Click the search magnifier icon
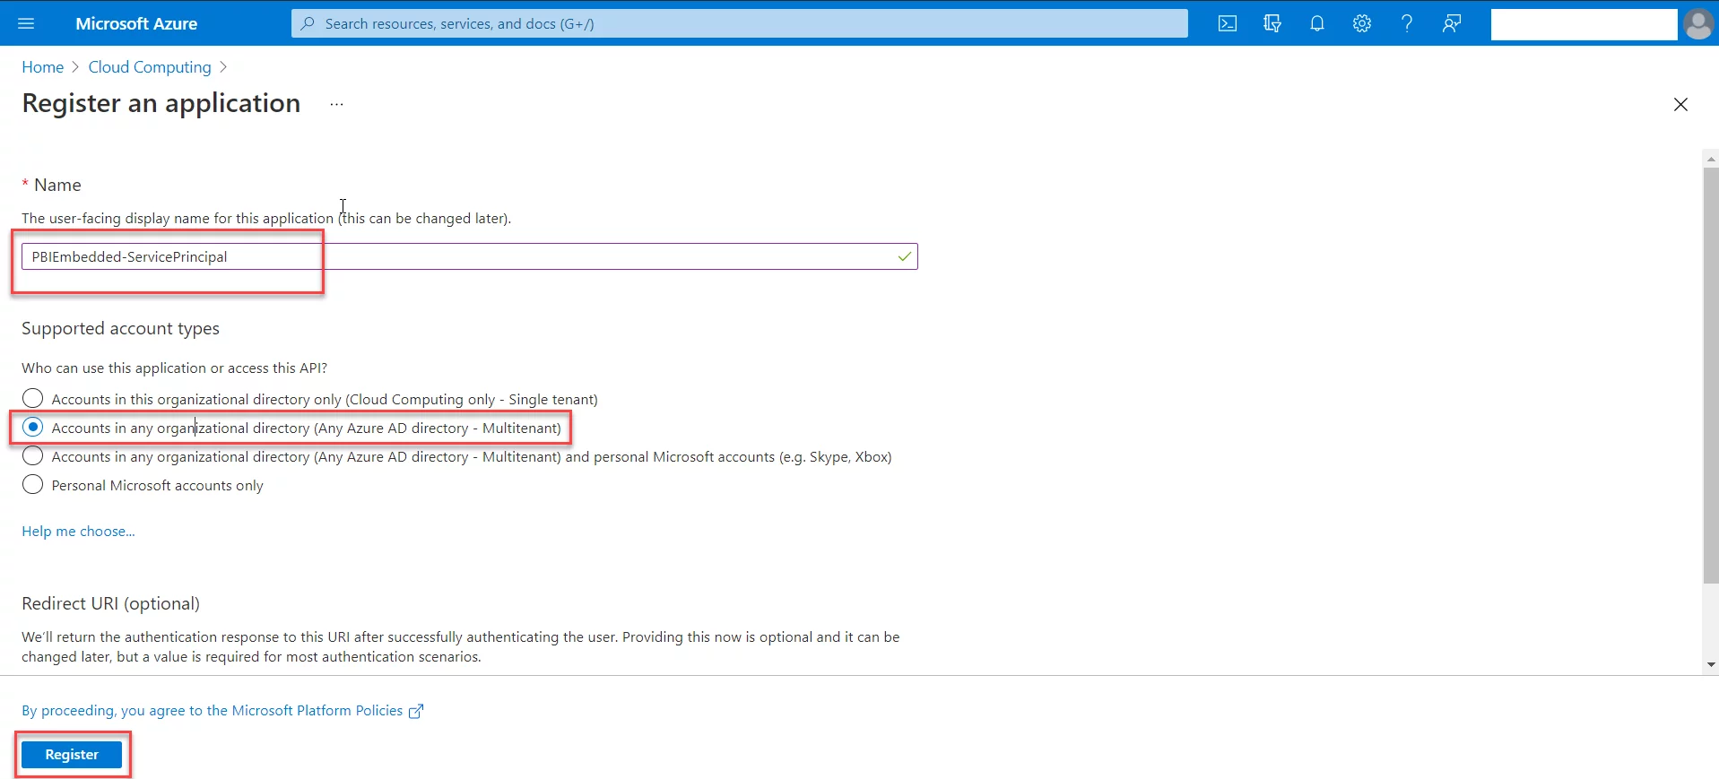This screenshot has height=779, width=1719. pos(308,23)
